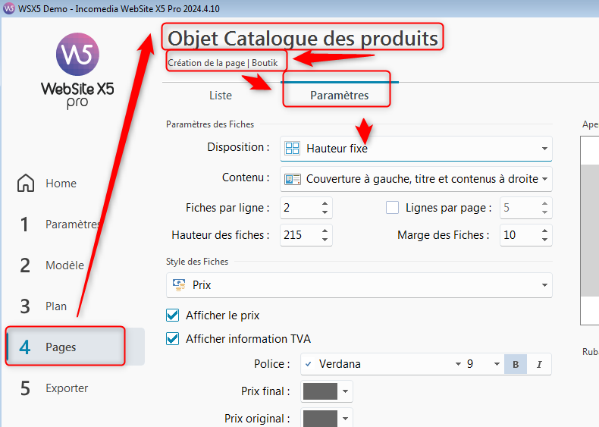The width and height of the screenshot is (599, 427).
Task: Click the Style des Fiches section label
Action: [196, 262]
